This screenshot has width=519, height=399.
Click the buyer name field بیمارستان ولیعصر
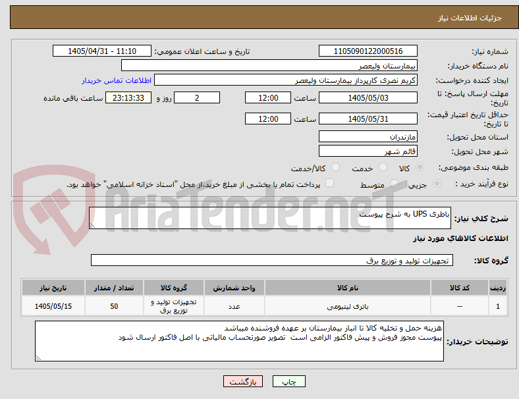(x=269, y=65)
